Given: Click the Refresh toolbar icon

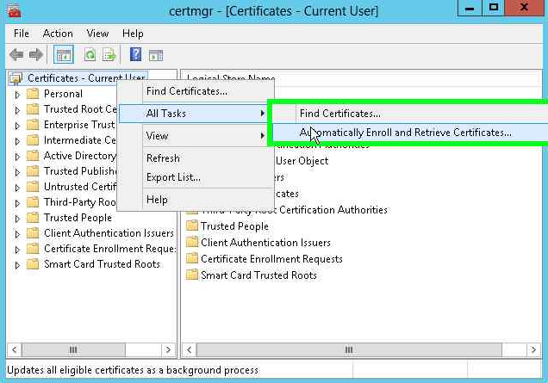Looking at the screenshot, I should (90, 55).
